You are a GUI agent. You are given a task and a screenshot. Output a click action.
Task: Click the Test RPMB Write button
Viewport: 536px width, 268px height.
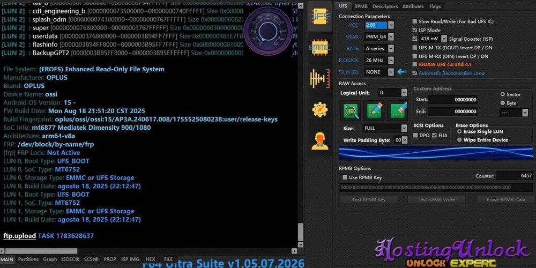click(436, 199)
